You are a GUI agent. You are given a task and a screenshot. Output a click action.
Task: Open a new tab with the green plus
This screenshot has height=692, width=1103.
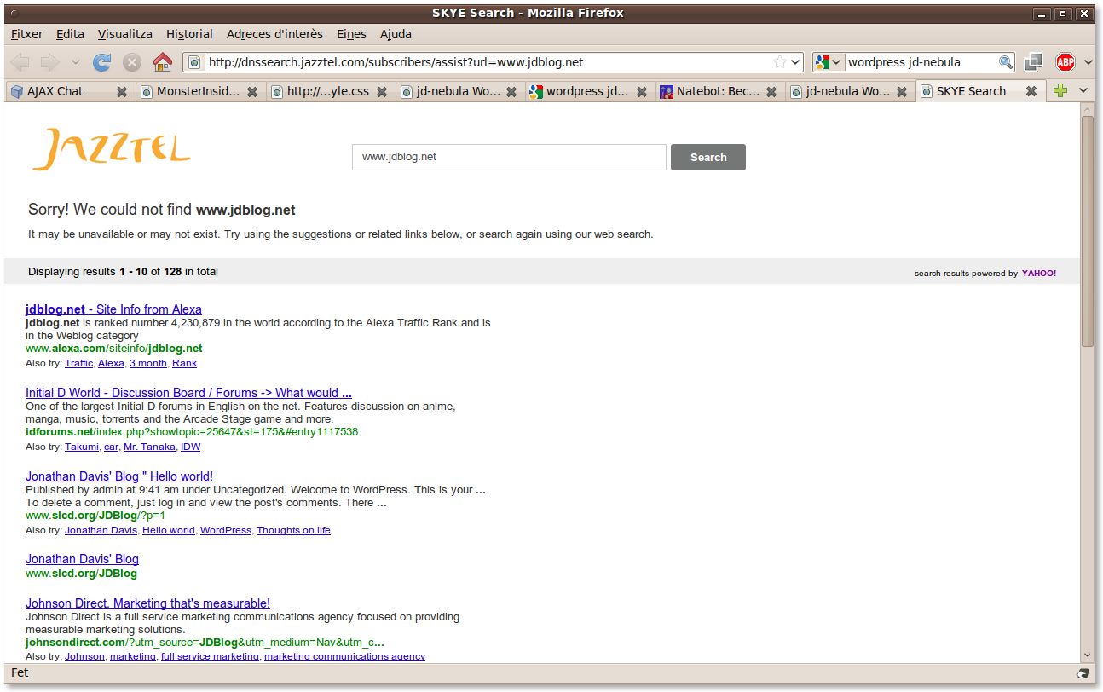coord(1060,90)
